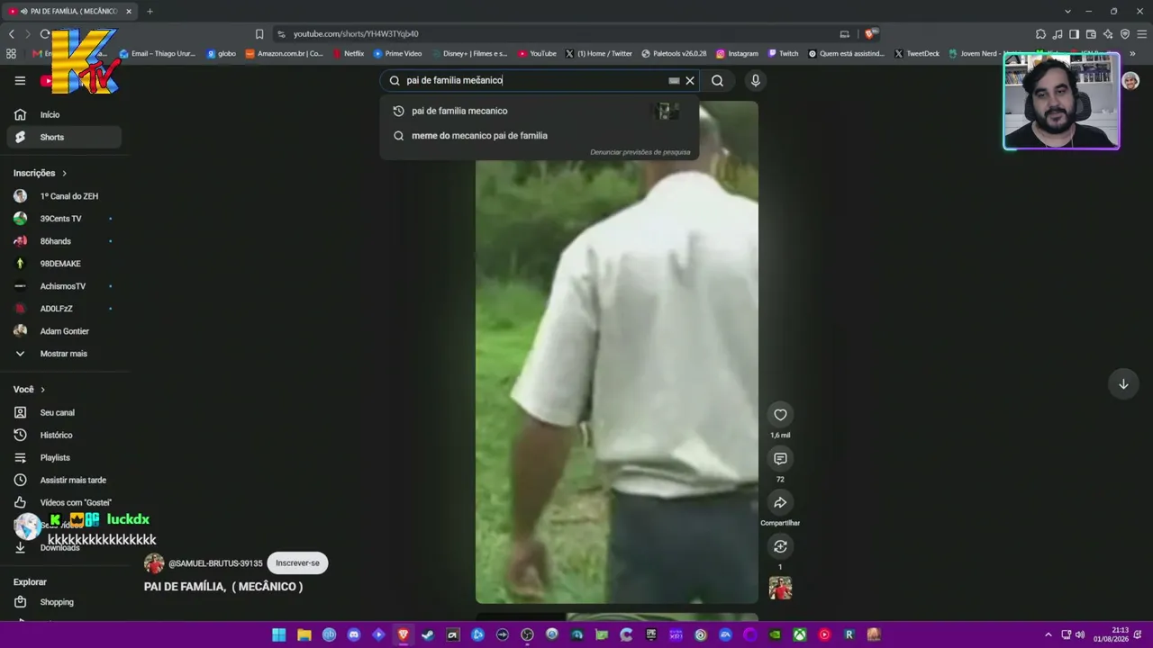
Task: Click the magnifier search button
Action: [717, 80]
